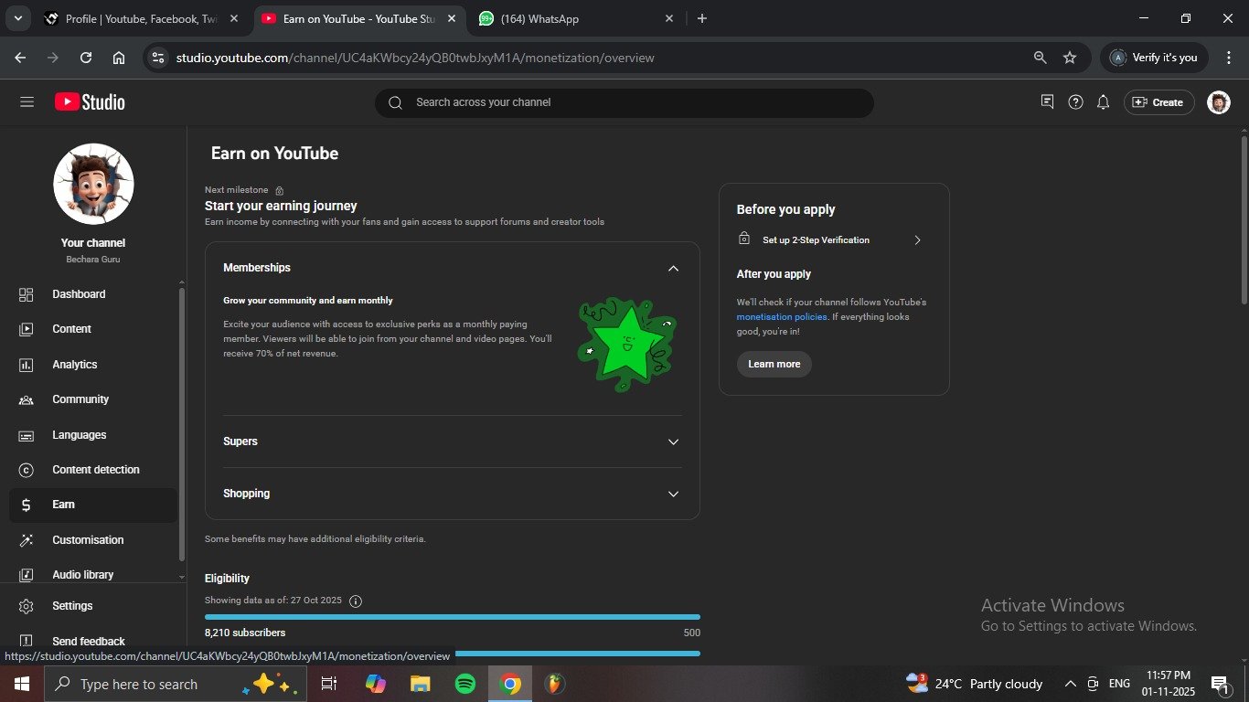
Task: Collapse the Memberships section
Action: click(673, 268)
